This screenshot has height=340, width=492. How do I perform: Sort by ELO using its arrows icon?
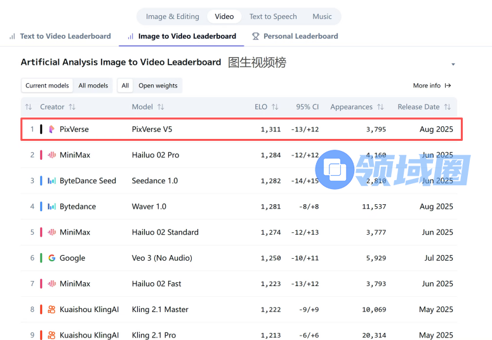[x=275, y=107]
